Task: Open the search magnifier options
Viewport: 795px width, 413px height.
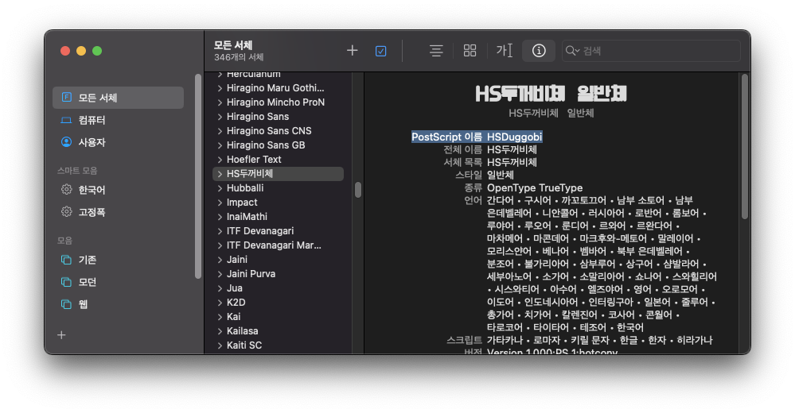Action: [572, 51]
